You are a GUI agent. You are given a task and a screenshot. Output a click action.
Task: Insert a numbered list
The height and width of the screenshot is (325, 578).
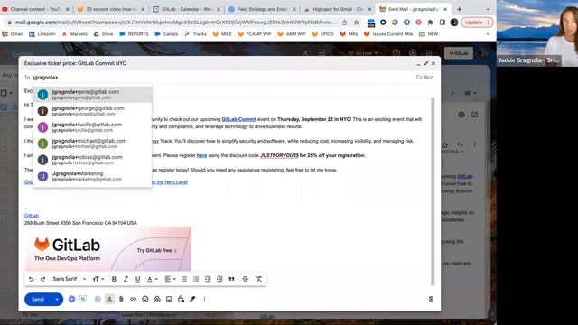(x=184, y=279)
